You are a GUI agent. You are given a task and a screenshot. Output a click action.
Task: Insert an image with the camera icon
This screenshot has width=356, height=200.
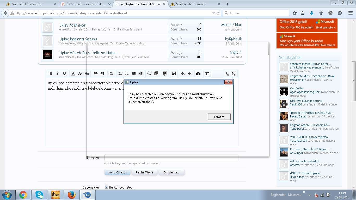coord(198,74)
